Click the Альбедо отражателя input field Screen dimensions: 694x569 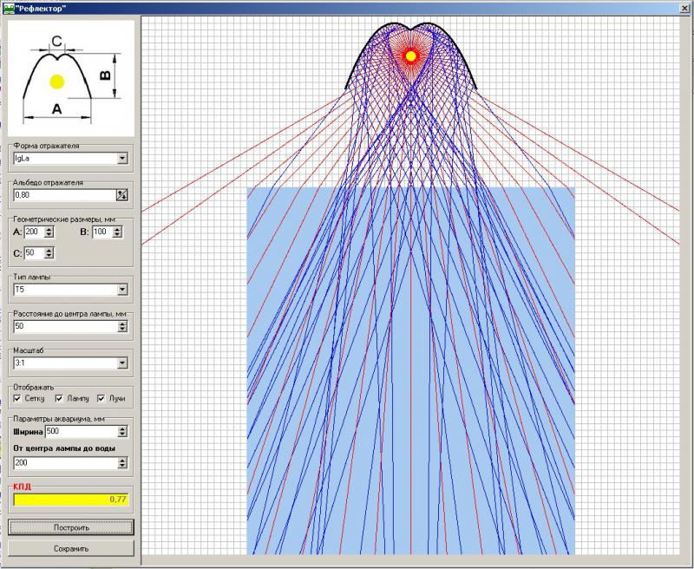tap(63, 195)
